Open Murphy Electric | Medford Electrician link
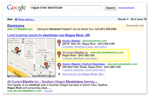Screen dimensions: 149x96 click(x=84, y=64)
